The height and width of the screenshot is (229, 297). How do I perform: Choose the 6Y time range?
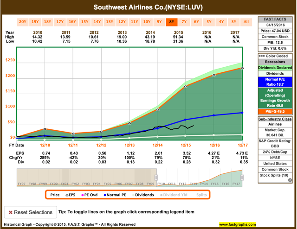[196, 22]
